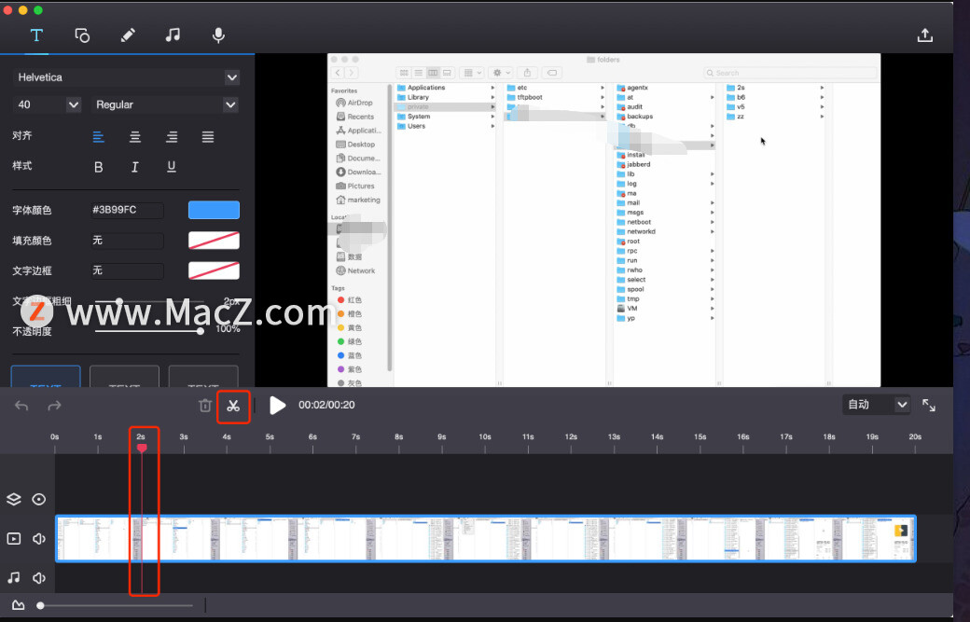Select the video clip on the timeline

486,538
